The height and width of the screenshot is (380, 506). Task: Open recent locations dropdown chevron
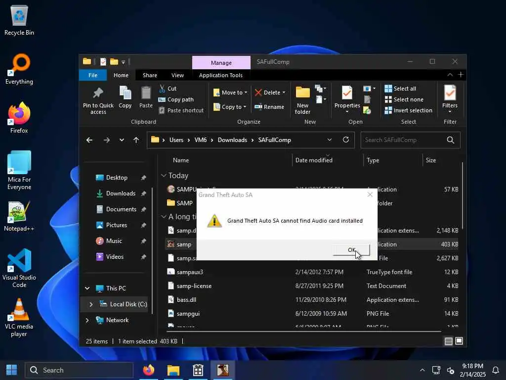[122, 140]
